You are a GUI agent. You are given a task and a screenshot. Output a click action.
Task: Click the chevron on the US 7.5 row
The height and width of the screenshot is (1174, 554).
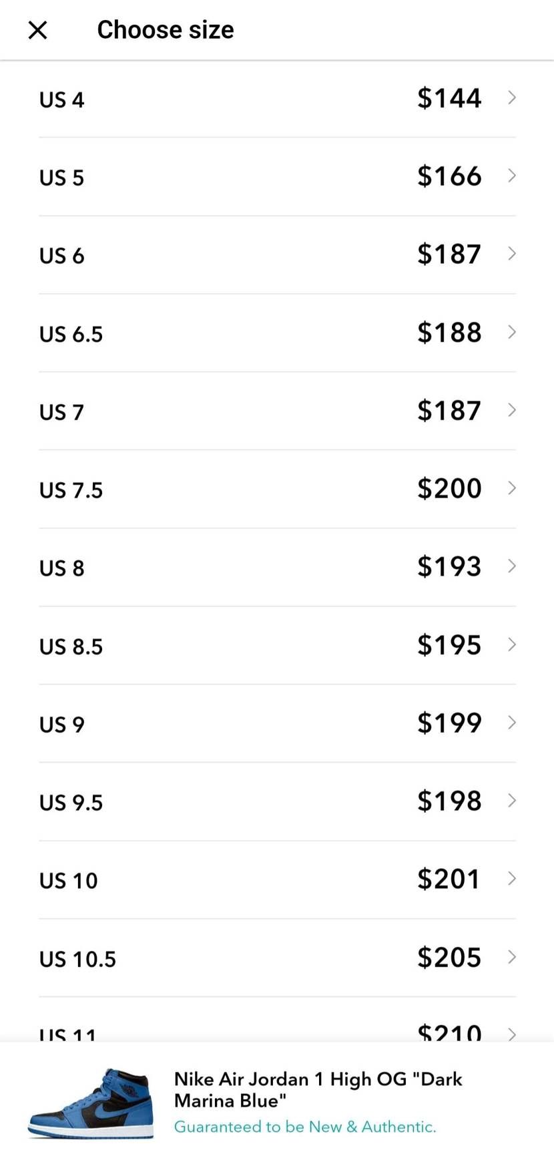[x=512, y=488]
